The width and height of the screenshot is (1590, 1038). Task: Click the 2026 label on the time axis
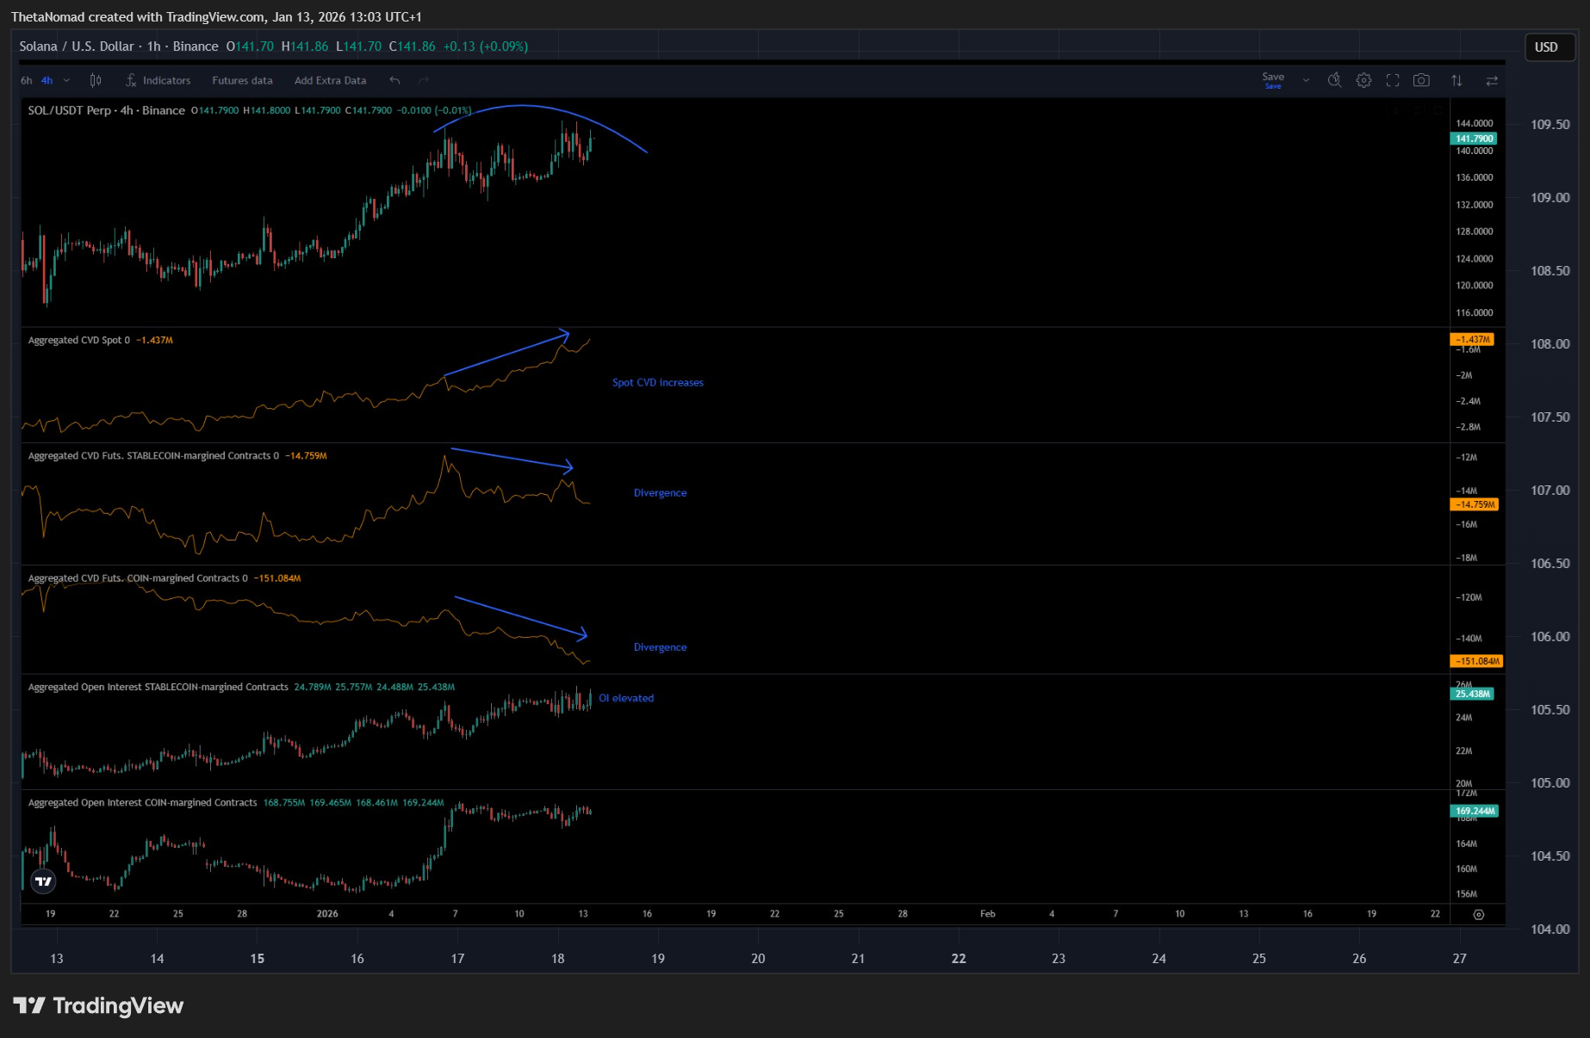[x=327, y=914]
